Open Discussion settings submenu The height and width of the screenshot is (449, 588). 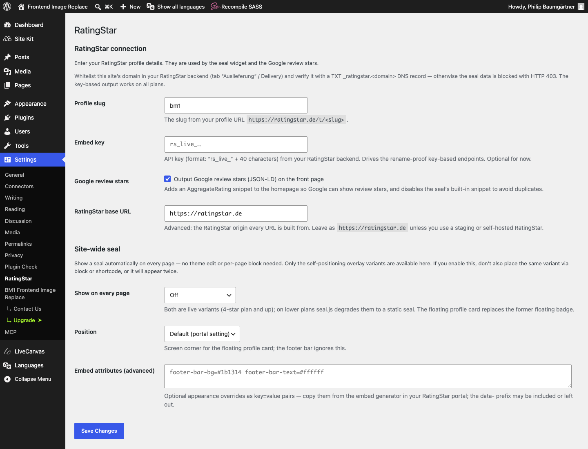pos(18,221)
